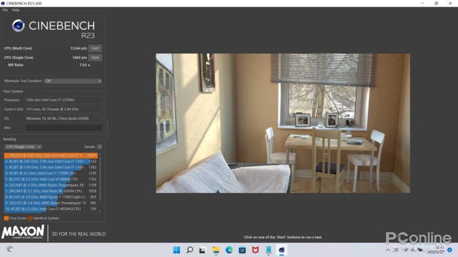Open the File menu
This screenshot has width=458, height=257.
pos(5,10)
